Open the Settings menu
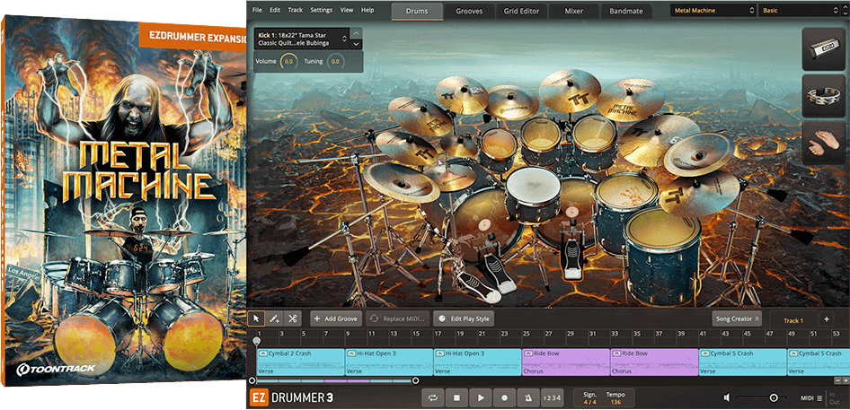Screen dimensions: 850x410 pos(322,10)
